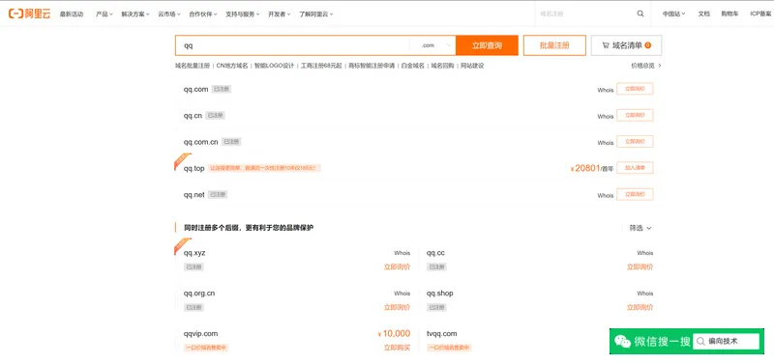Open the 价格总览 link
The image size is (774, 364).
(x=645, y=66)
